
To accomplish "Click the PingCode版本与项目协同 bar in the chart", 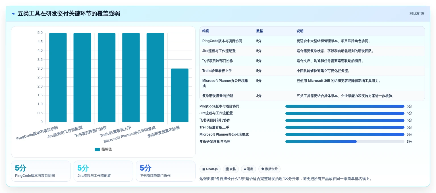I will (x=58, y=77).
